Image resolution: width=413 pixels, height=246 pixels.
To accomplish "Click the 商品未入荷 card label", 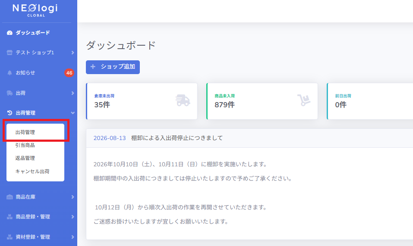I will [x=225, y=96].
